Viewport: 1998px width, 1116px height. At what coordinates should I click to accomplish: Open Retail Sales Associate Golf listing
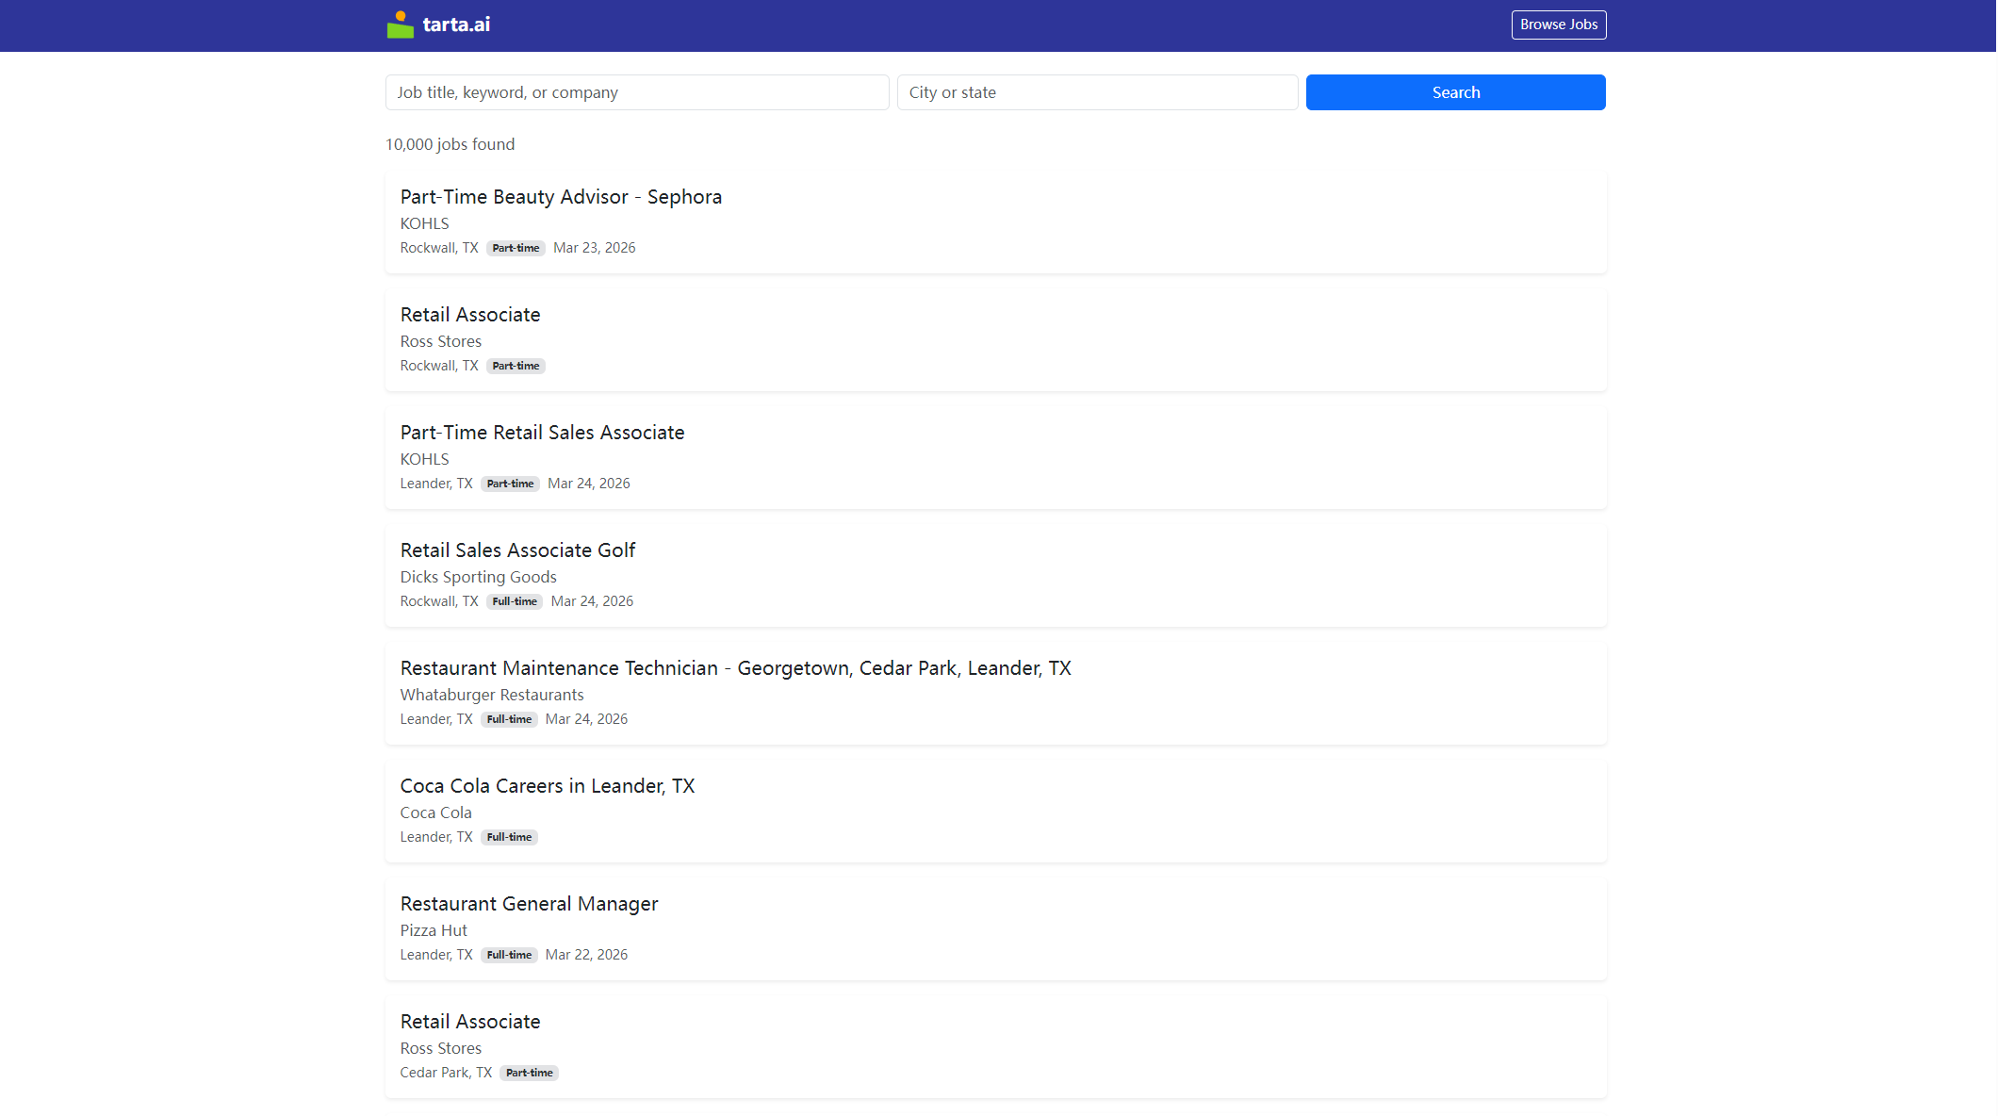517,550
